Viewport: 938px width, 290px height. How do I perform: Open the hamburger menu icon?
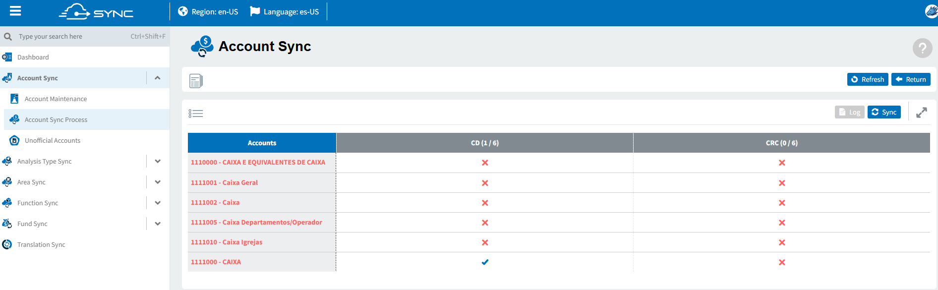click(15, 11)
